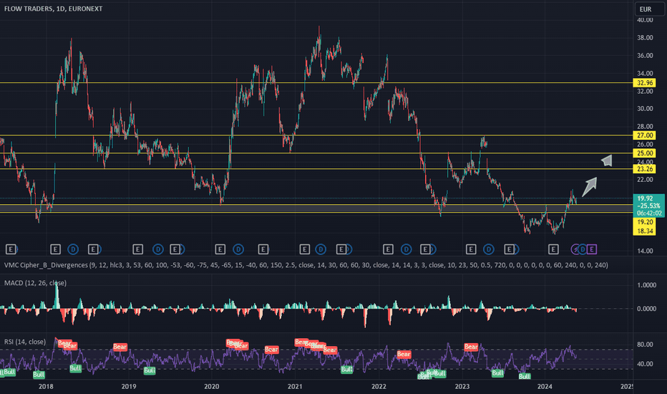Click the 80.00 RSI scale label

click(x=645, y=345)
